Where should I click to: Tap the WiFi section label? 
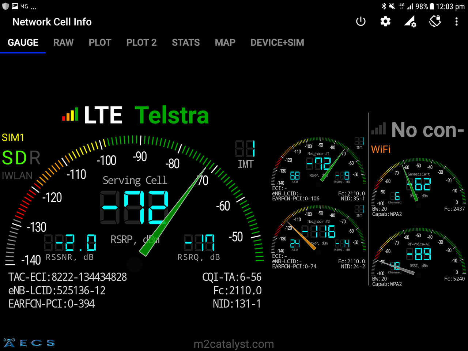point(381,149)
